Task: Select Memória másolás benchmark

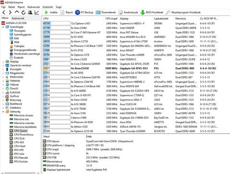Action: point(22,123)
